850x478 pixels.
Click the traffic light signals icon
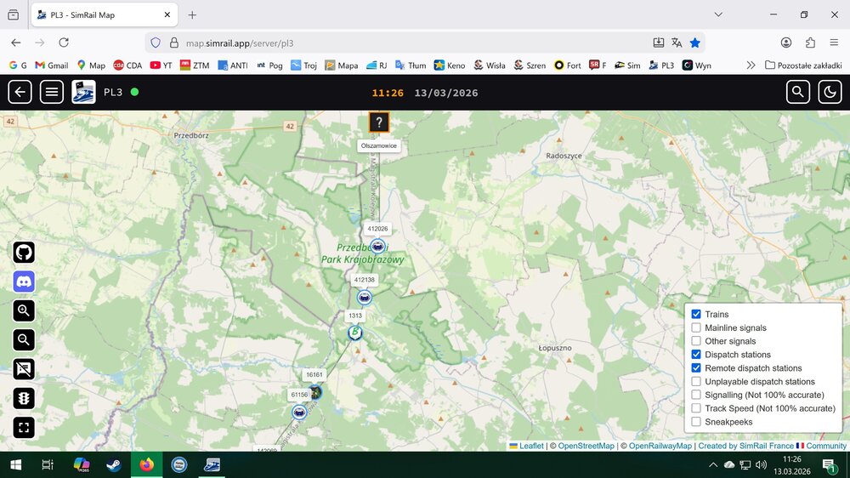tap(24, 398)
